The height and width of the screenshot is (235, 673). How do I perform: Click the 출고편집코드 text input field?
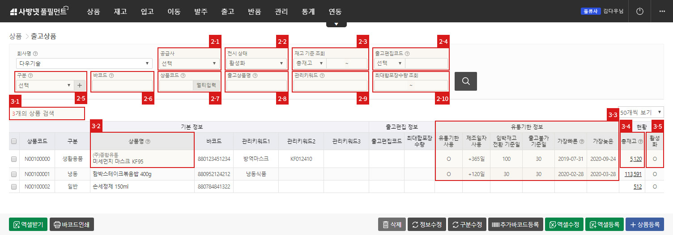coord(426,63)
